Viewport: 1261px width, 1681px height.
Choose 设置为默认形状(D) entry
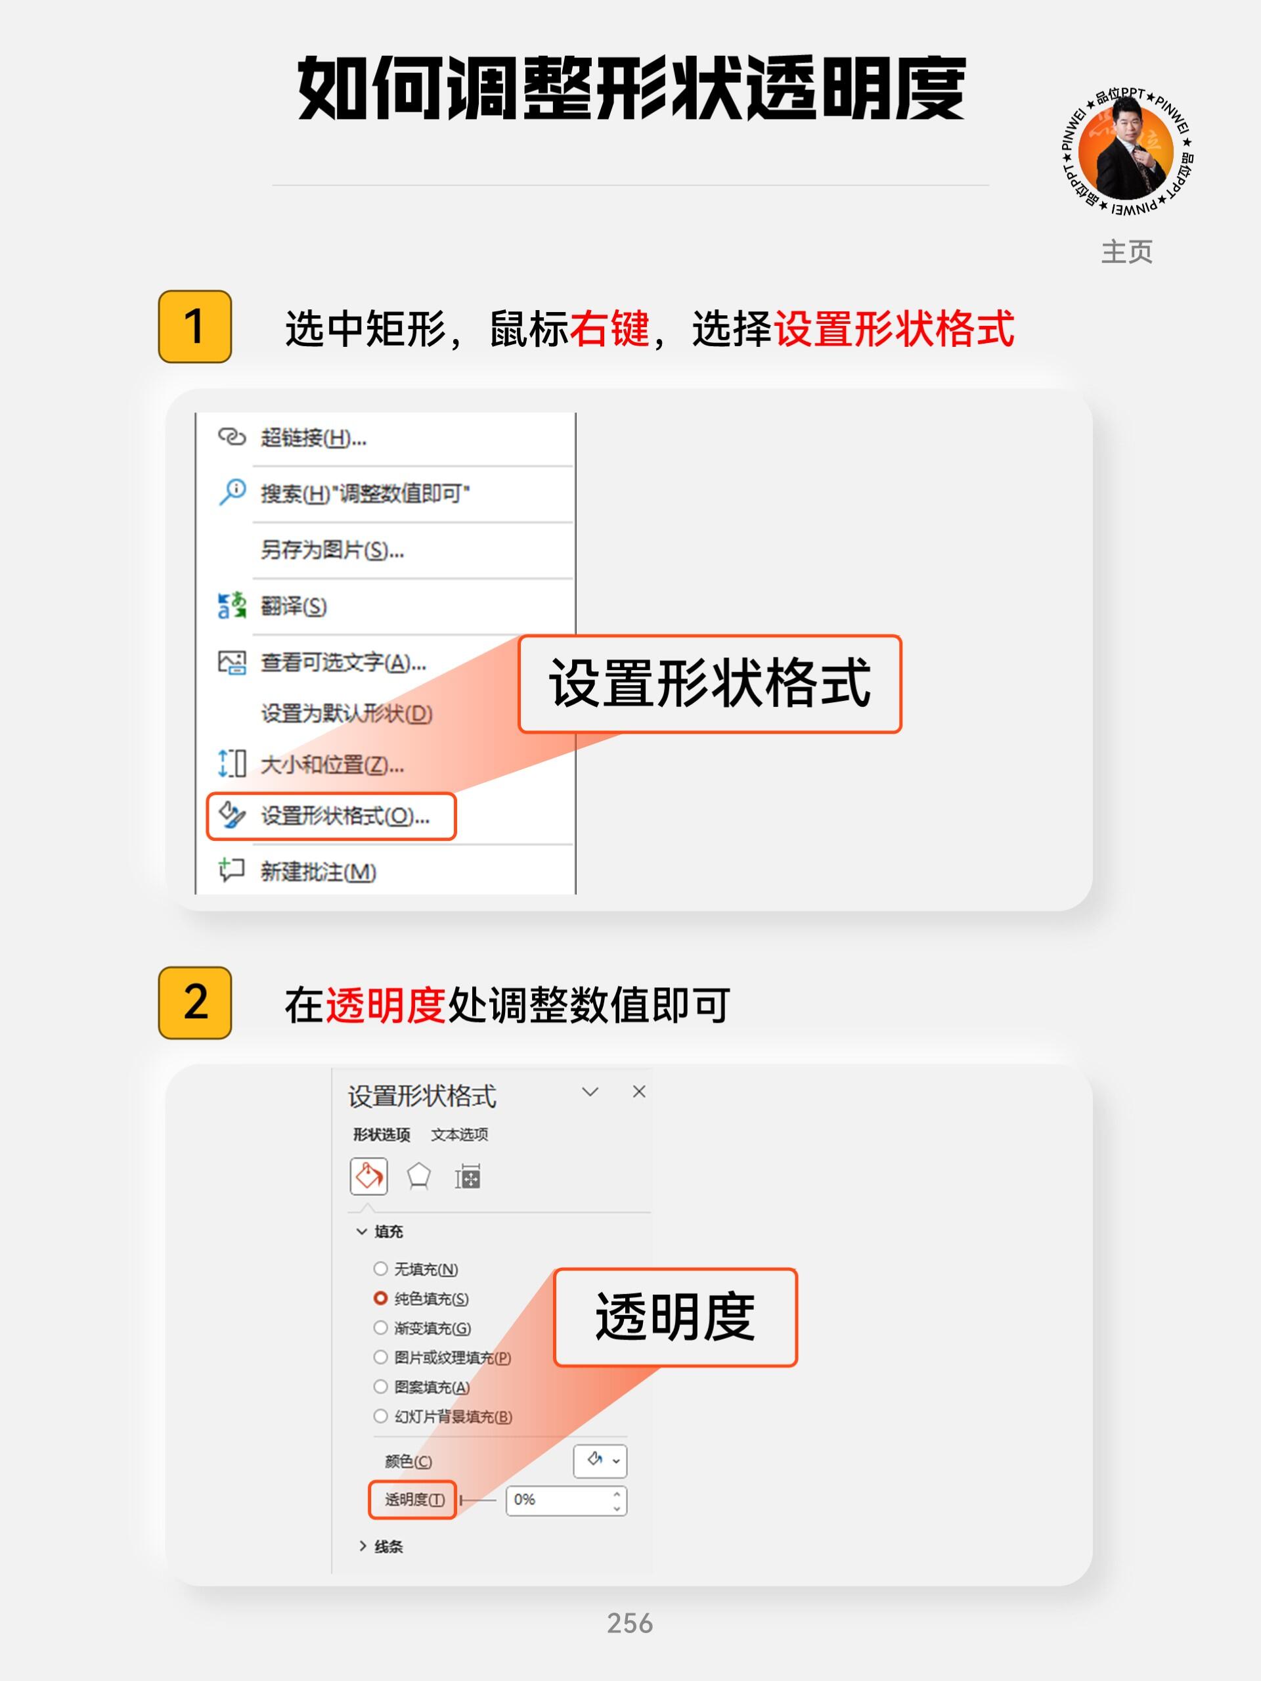pyautogui.click(x=384, y=713)
